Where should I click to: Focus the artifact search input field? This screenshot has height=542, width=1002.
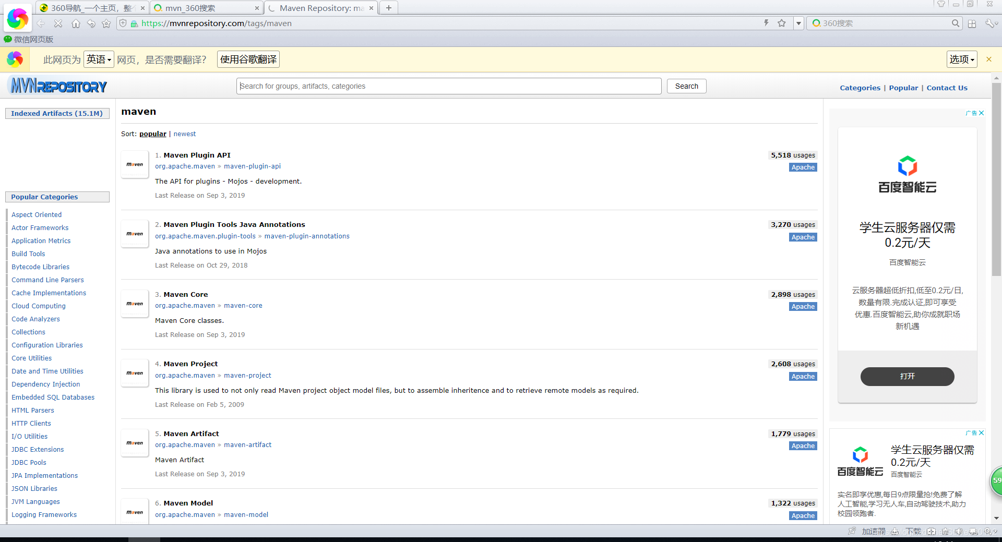point(449,86)
